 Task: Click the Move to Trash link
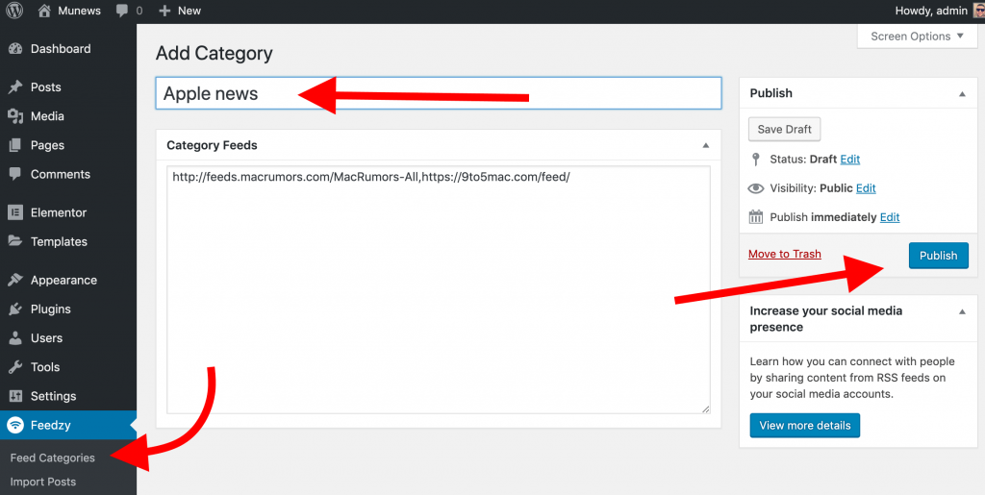click(785, 254)
